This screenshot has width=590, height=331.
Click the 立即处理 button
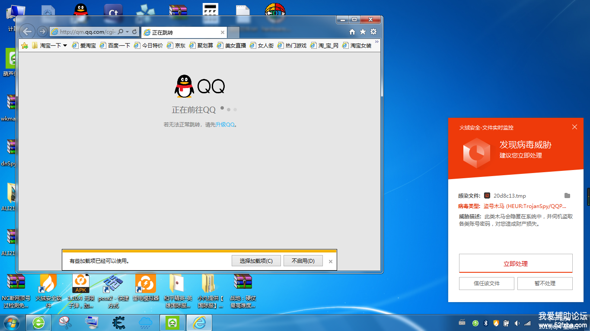(515, 263)
